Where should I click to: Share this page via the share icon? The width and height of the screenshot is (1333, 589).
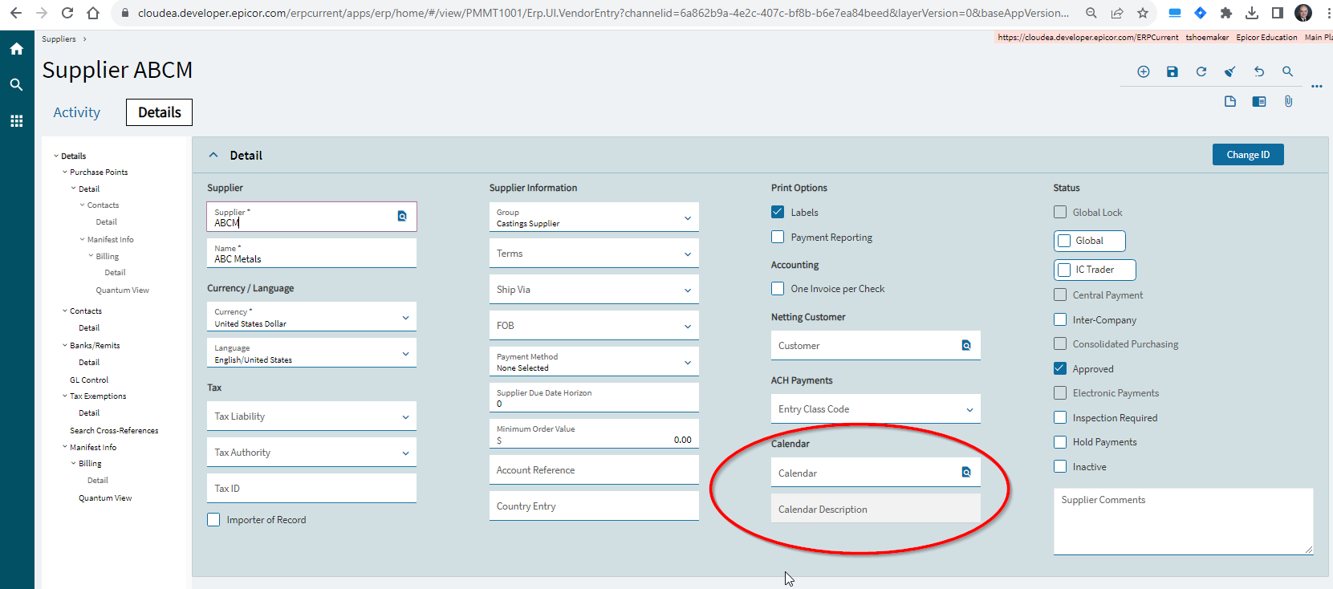point(1117,13)
